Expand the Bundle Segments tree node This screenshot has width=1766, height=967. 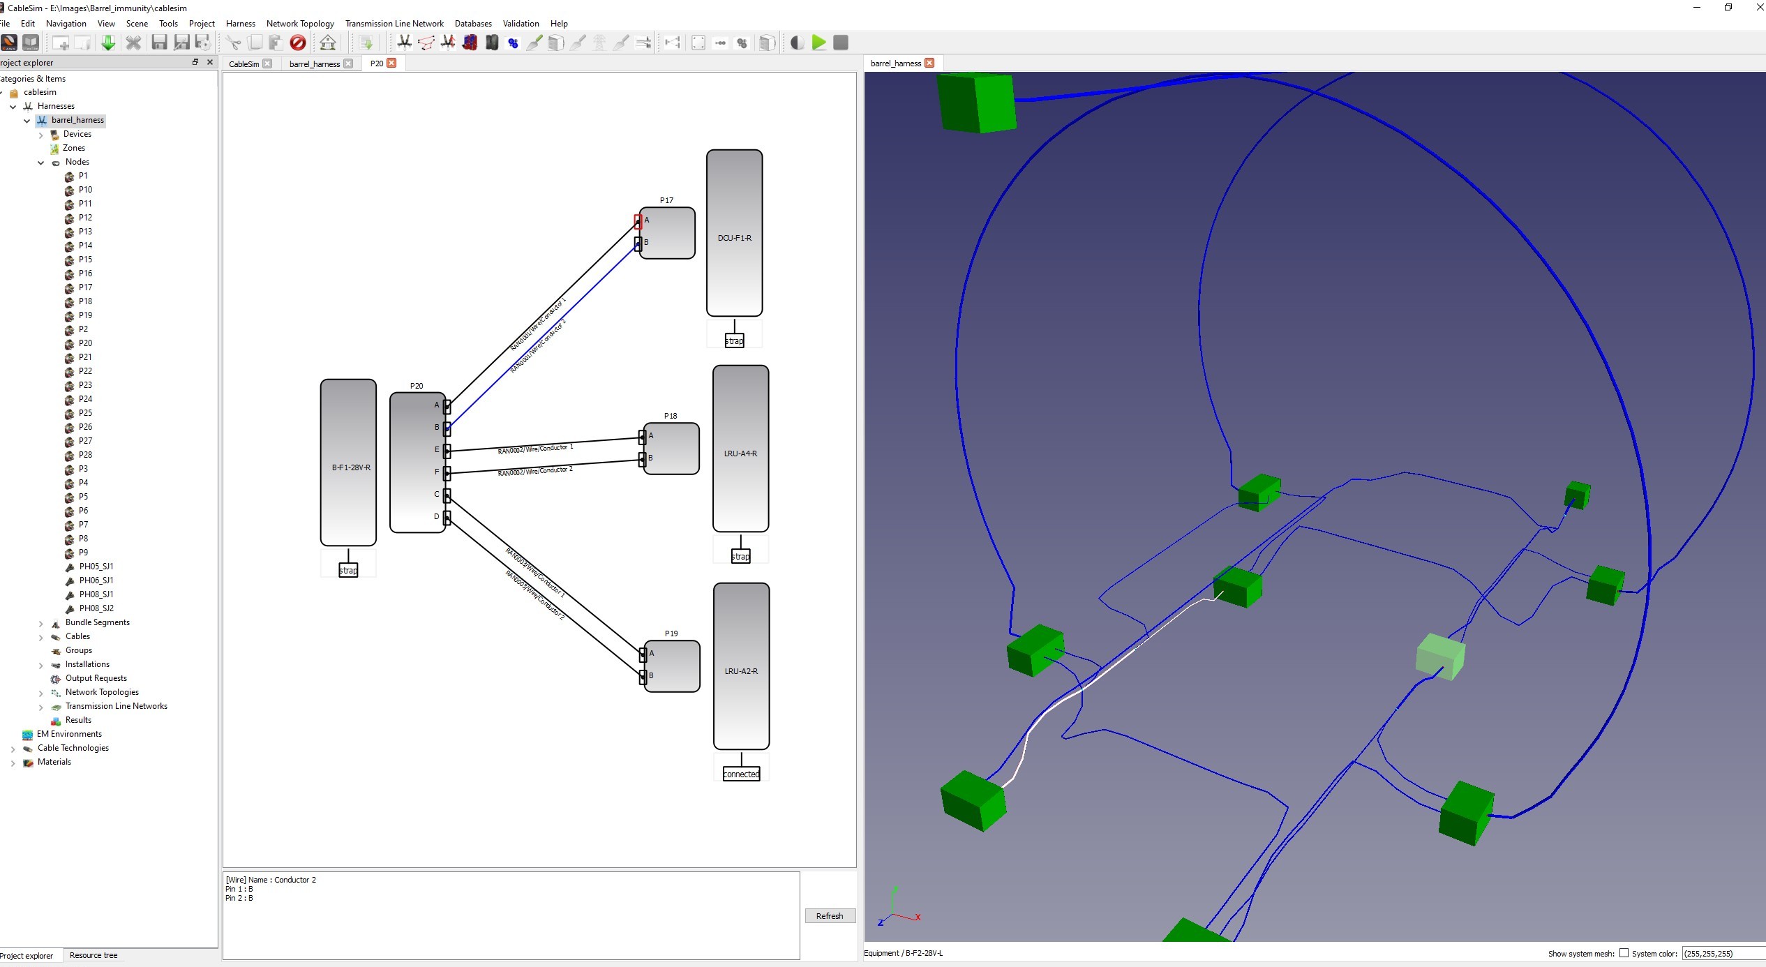coord(40,623)
